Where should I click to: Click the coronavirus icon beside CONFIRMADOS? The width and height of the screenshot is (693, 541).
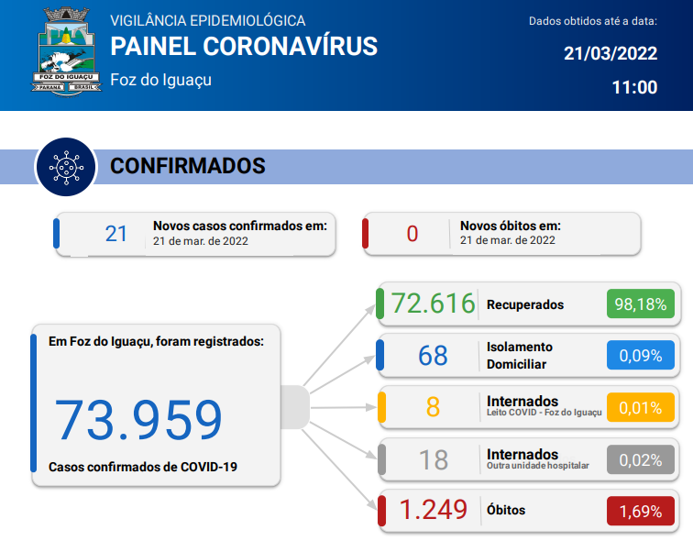(x=66, y=167)
